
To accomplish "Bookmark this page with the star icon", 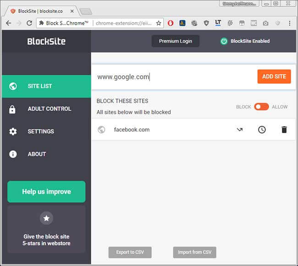I will 159,23.
